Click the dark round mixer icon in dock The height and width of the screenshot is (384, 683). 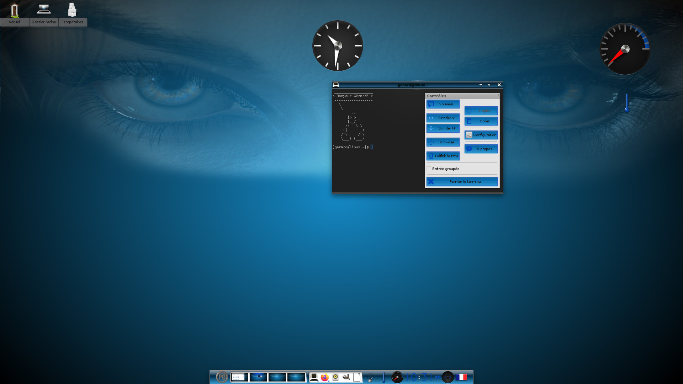[448, 377]
